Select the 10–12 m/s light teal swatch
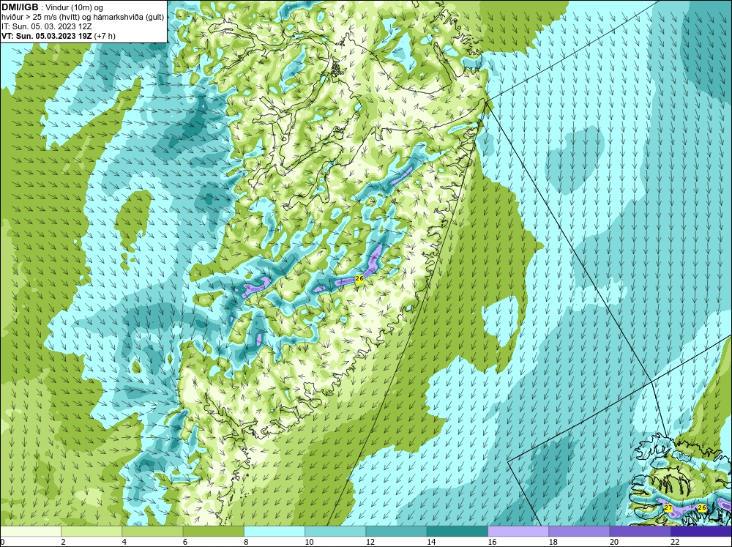 335,532
